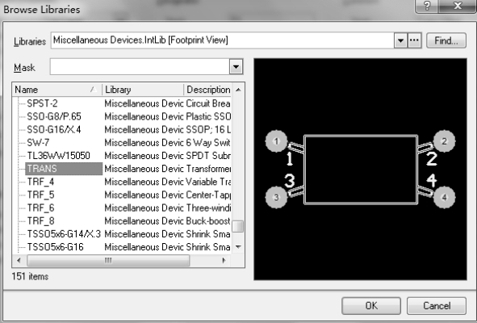Click pad 1 in footprint preview
This screenshot has width=477, height=323.
276,141
